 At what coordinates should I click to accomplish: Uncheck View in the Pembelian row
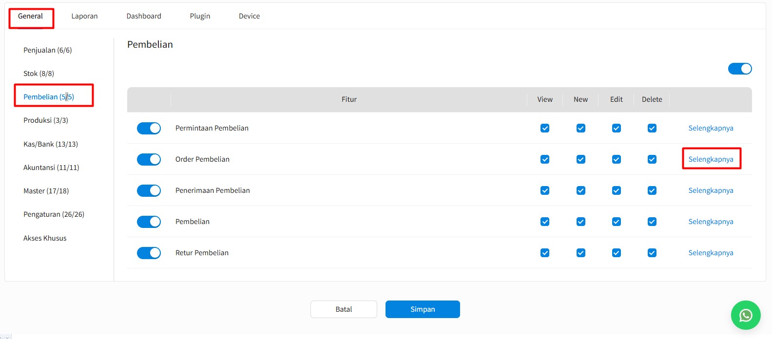click(545, 222)
